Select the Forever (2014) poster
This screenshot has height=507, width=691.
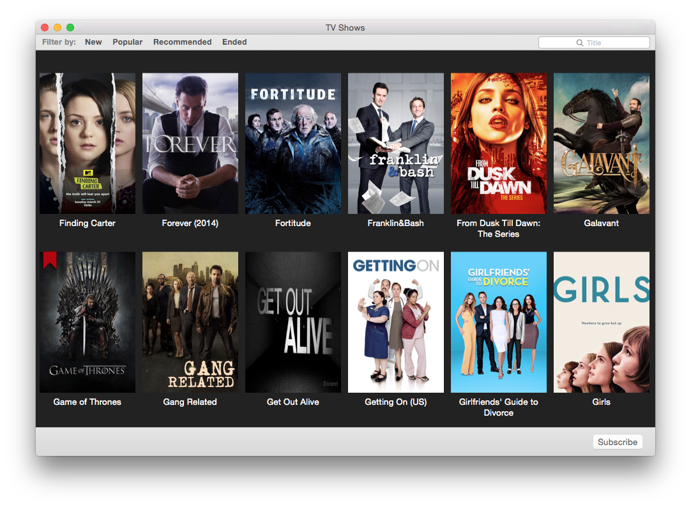pyautogui.click(x=190, y=143)
